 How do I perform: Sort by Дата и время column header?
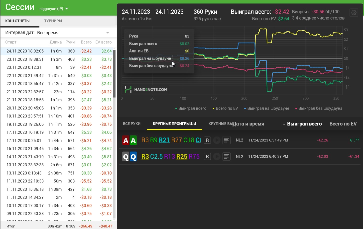click(x=248, y=124)
